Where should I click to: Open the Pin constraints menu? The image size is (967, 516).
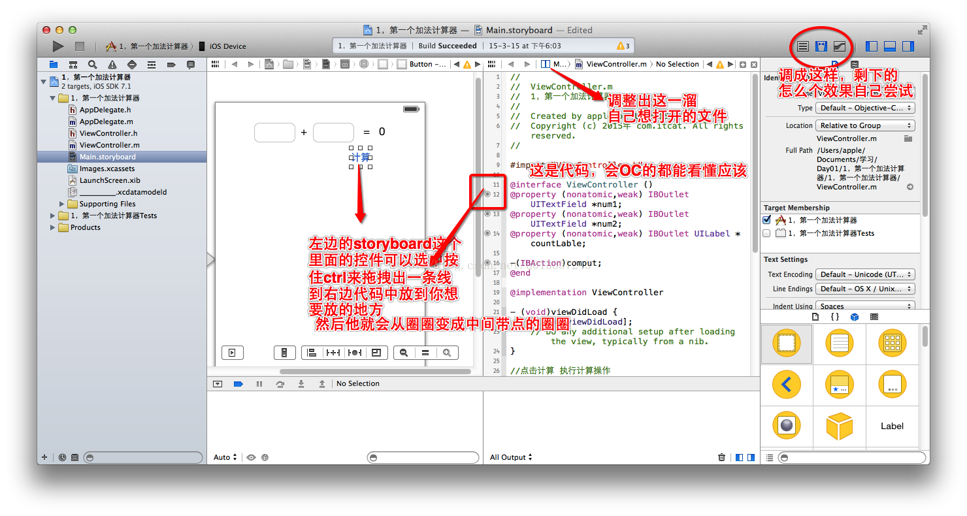point(333,353)
